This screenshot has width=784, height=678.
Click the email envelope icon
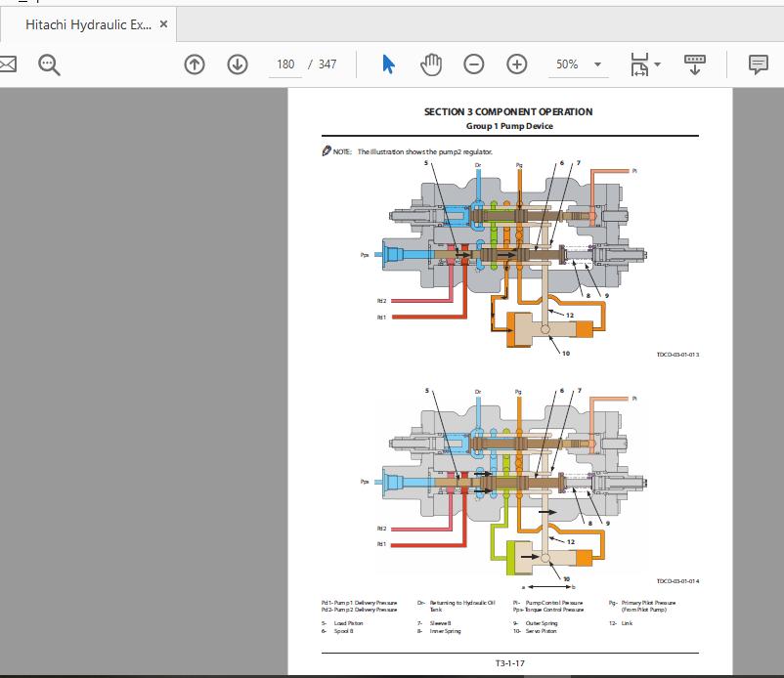pyautogui.click(x=7, y=64)
